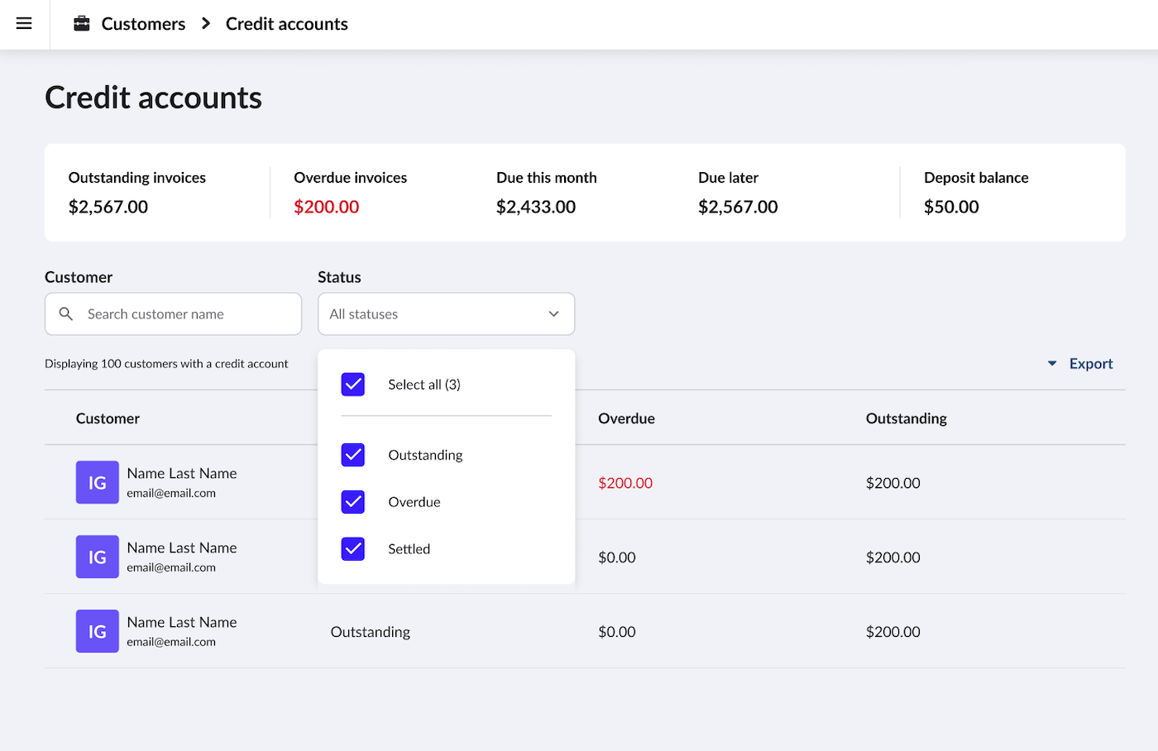The image size is (1158, 751).
Task: Click the red $200.00 overdue amount
Action: [625, 482]
